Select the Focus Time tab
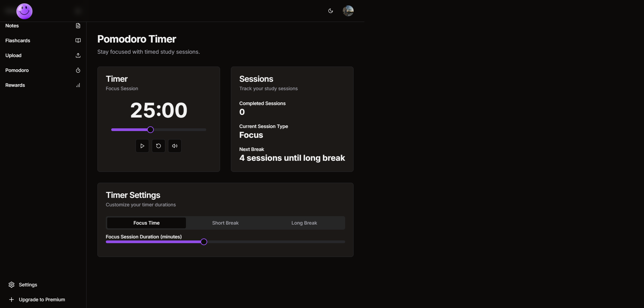Screen dimensions: 644x308 point(146,223)
